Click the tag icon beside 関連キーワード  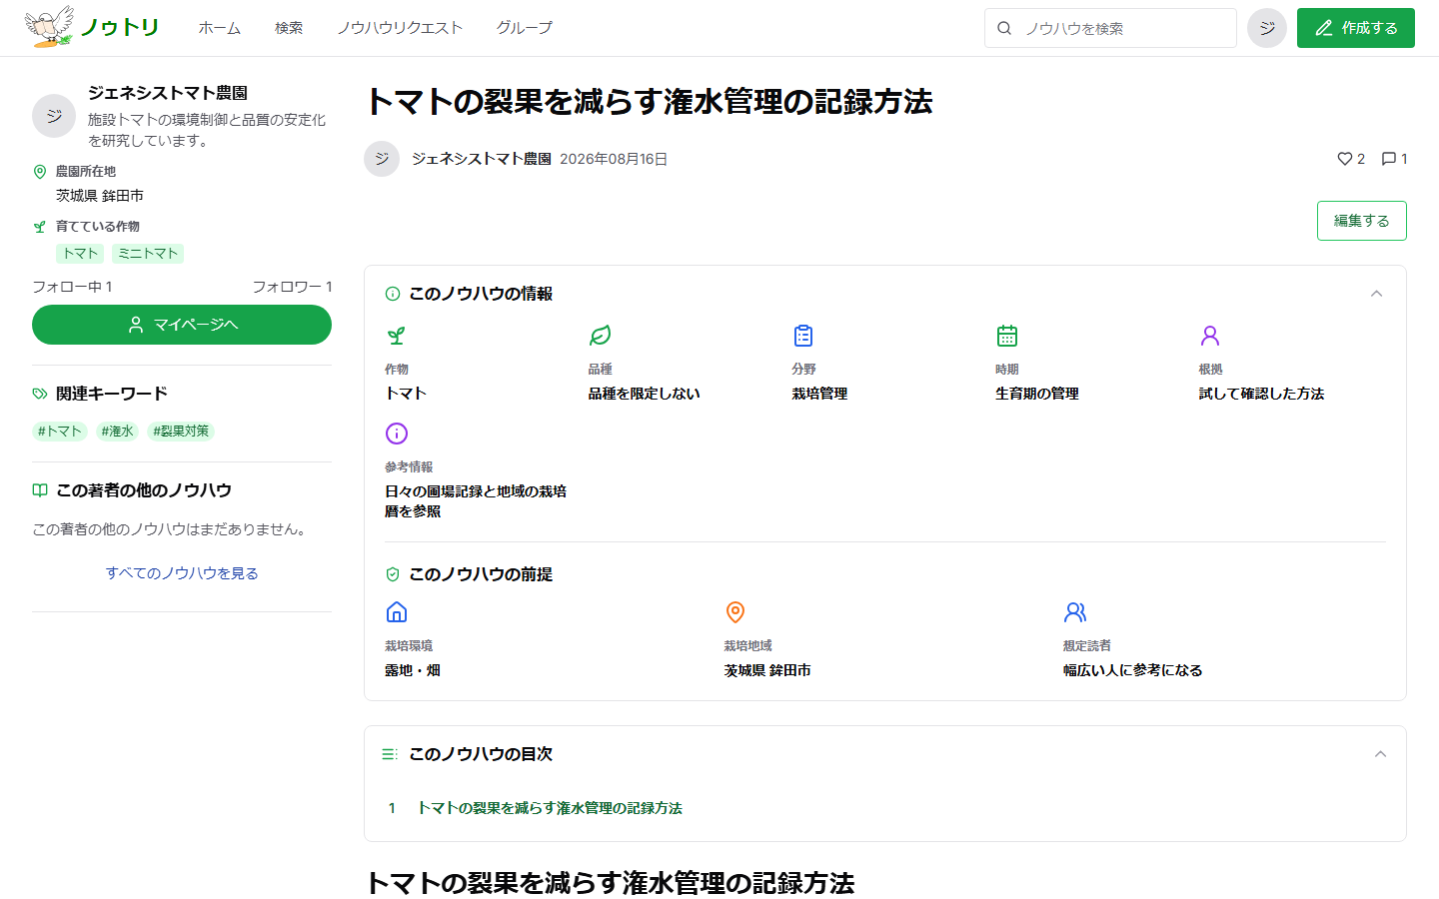point(40,394)
